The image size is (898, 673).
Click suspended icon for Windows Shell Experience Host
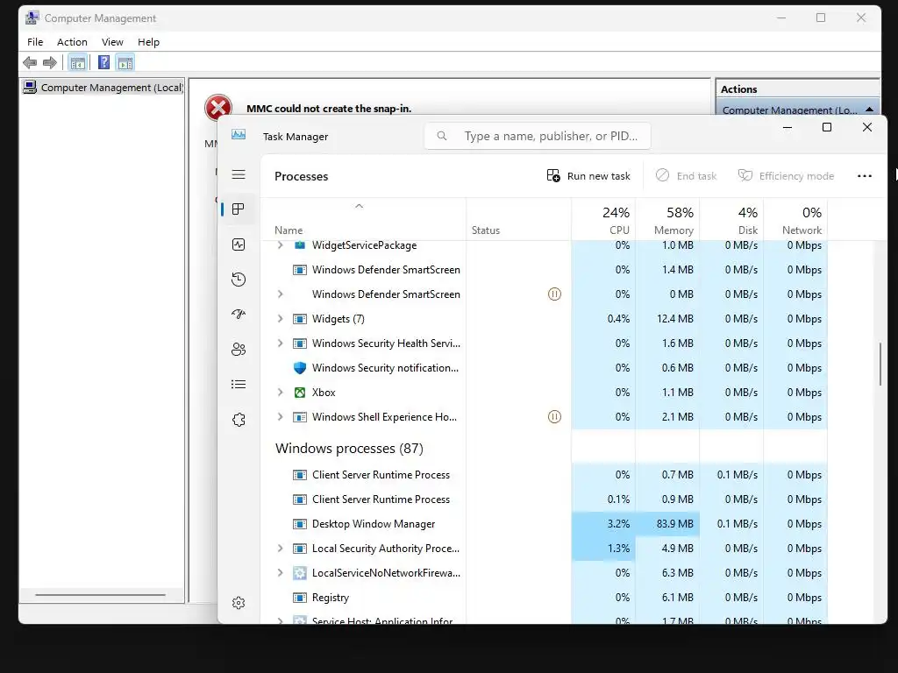(x=554, y=416)
